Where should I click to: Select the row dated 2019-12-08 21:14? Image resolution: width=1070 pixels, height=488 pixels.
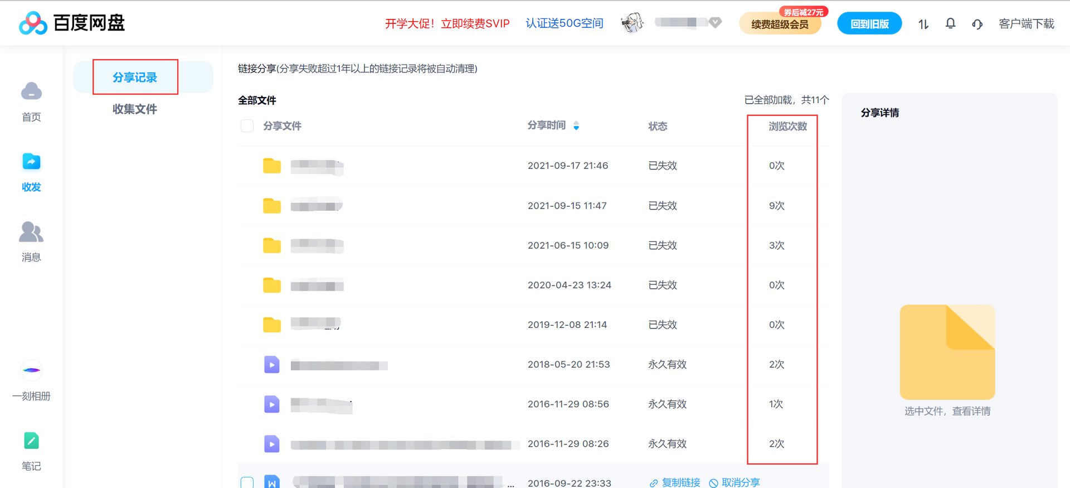533,325
